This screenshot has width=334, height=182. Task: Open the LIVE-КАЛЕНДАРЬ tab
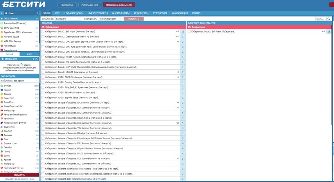pyautogui.click(x=74, y=13)
